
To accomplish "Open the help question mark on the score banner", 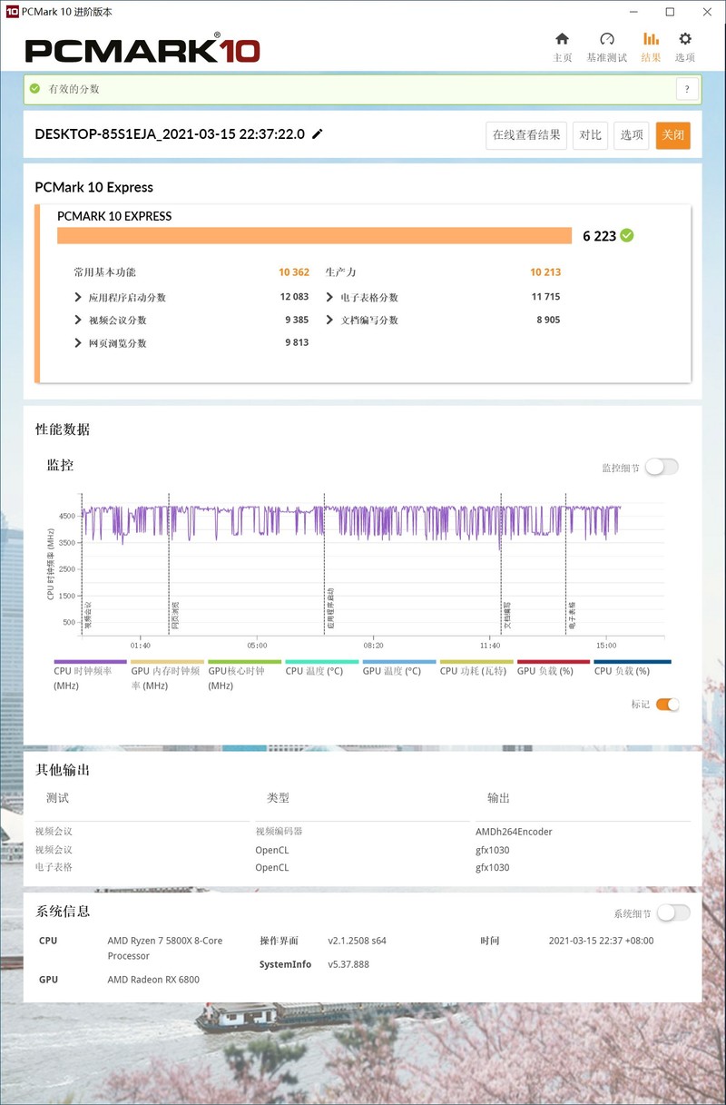I will [687, 88].
